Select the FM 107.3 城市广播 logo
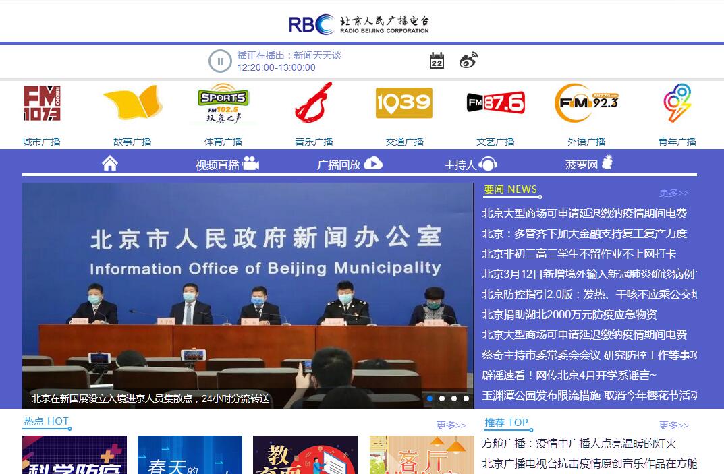 coord(42,103)
